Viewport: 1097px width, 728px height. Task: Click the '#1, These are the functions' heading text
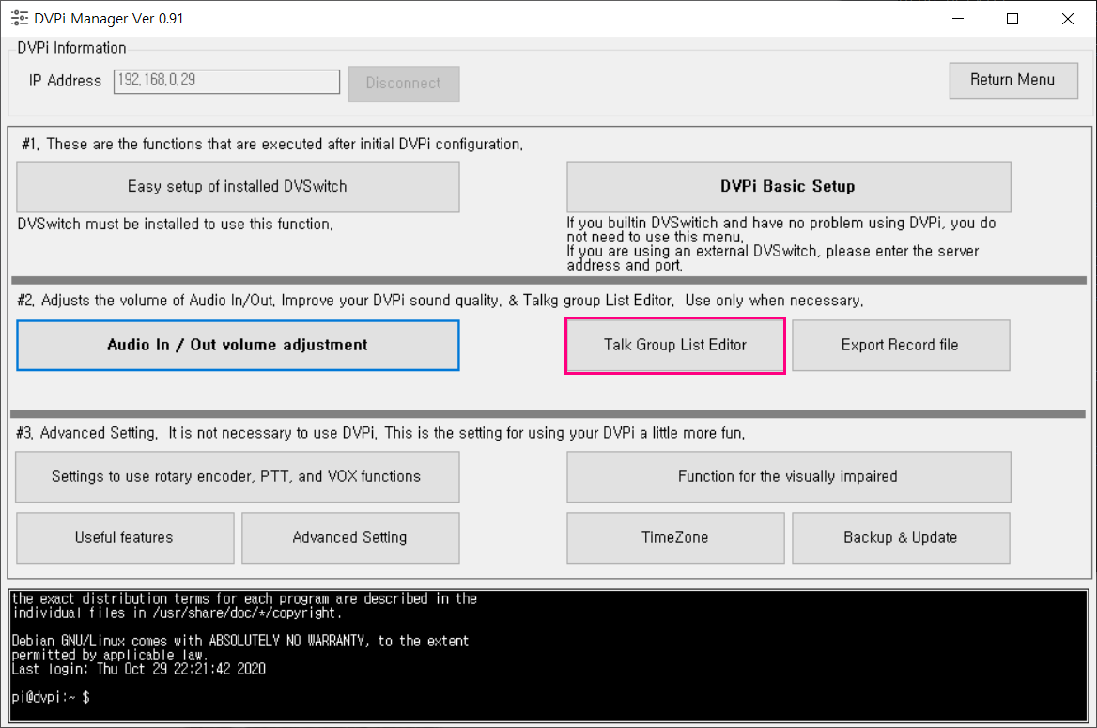coord(272,145)
